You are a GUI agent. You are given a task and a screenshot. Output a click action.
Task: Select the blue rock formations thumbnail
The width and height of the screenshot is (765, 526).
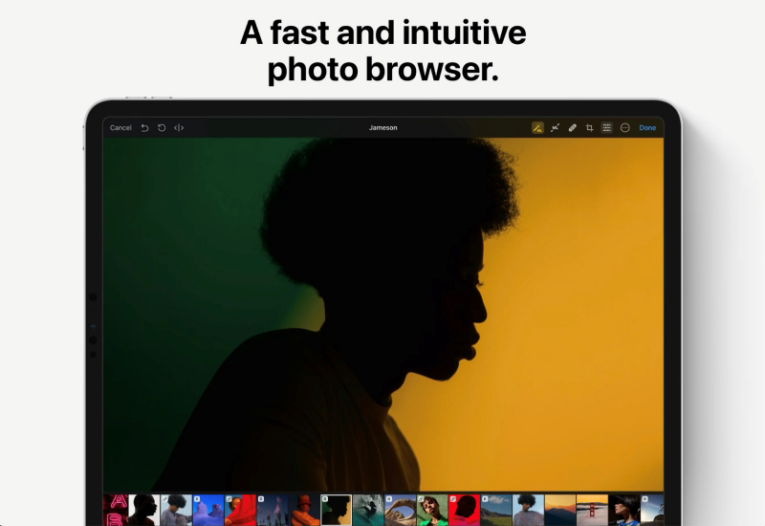tap(208, 510)
